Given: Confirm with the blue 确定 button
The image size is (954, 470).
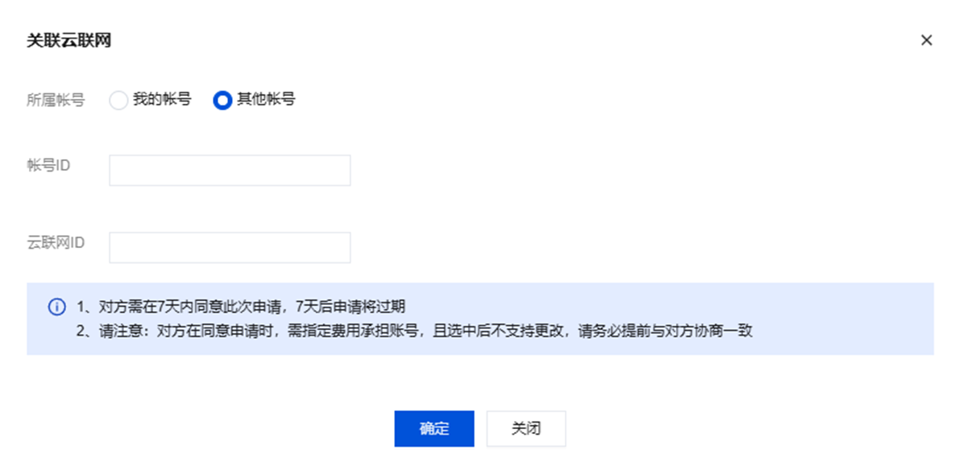Looking at the screenshot, I should (x=434, y=429).
